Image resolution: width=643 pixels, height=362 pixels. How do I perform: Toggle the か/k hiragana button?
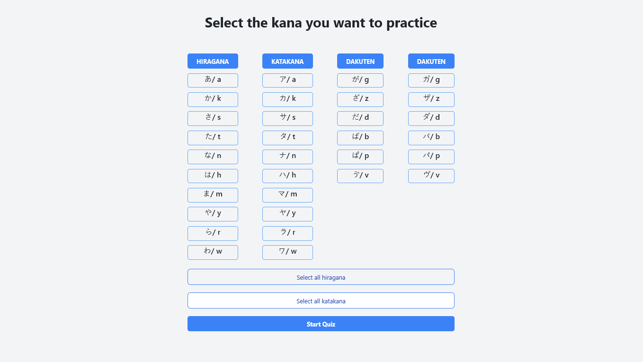point(213,99)
